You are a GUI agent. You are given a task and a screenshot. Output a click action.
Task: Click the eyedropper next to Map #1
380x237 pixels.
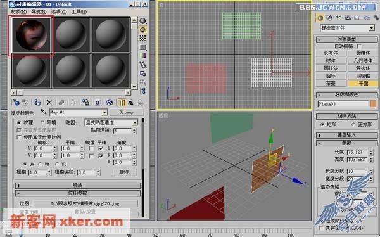[44, 112]
